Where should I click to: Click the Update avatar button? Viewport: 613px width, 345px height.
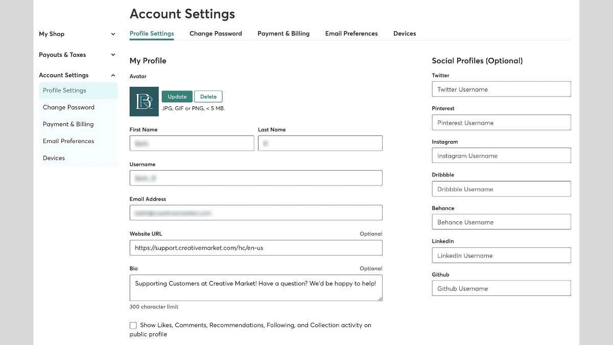tap(177, 97)
